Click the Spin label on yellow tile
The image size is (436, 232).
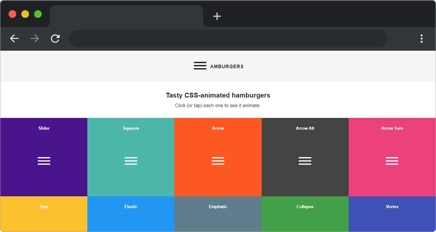coord(44,207)
